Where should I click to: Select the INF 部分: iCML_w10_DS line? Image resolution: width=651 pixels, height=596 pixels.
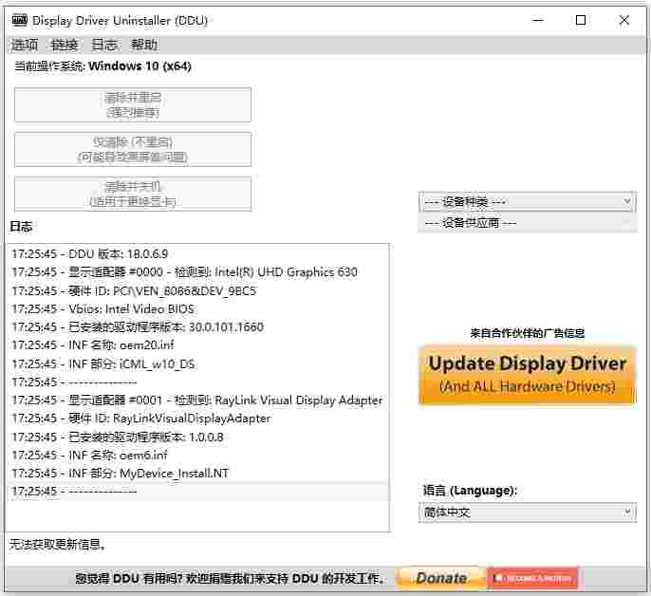[x=198, y=363]
